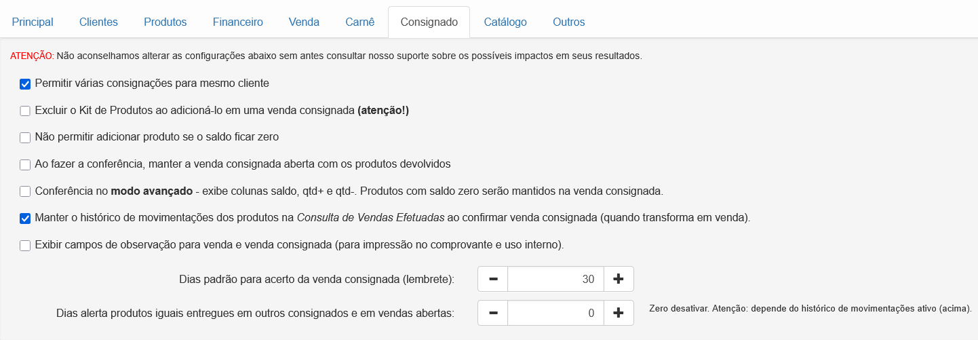The height and width of the screenshot is (340, 978).
Task: Enable Excluir o Kit de Produtos option
Action: [25, 111]
